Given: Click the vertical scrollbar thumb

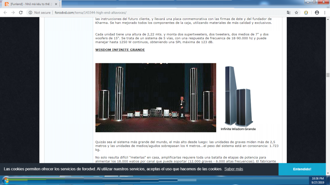Looking at the screenshot, I should coord(328,75).
